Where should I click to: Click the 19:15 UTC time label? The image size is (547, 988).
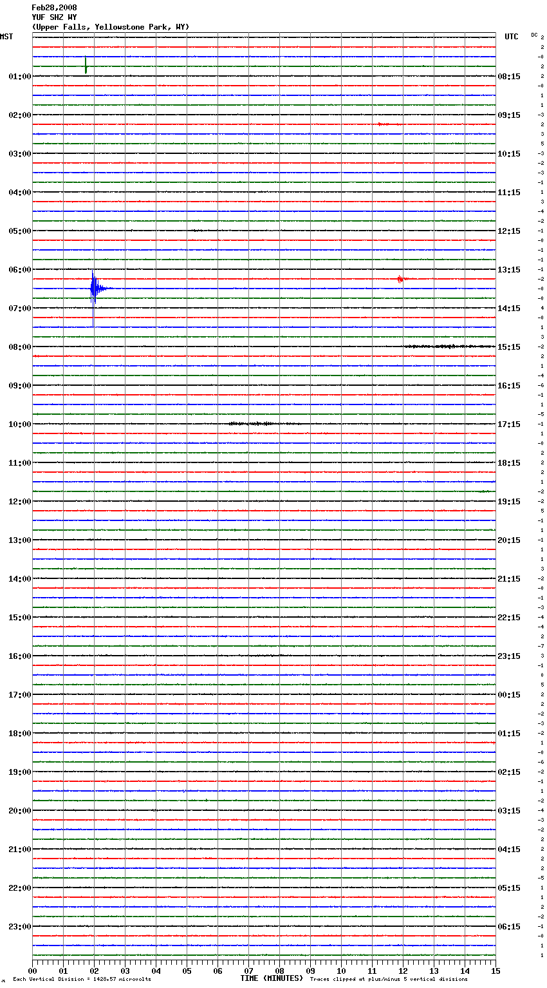click(509, 502)
